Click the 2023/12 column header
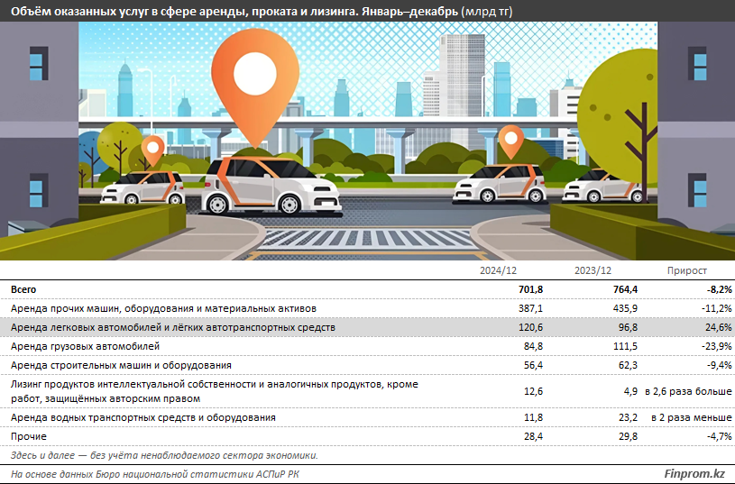Viewport: 735px width, 484px height. 593,270
